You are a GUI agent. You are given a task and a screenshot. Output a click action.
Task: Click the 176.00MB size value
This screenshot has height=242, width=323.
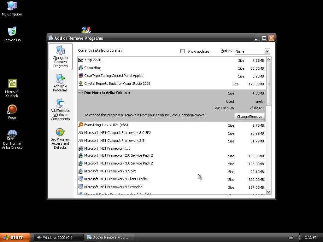[256, 84]
